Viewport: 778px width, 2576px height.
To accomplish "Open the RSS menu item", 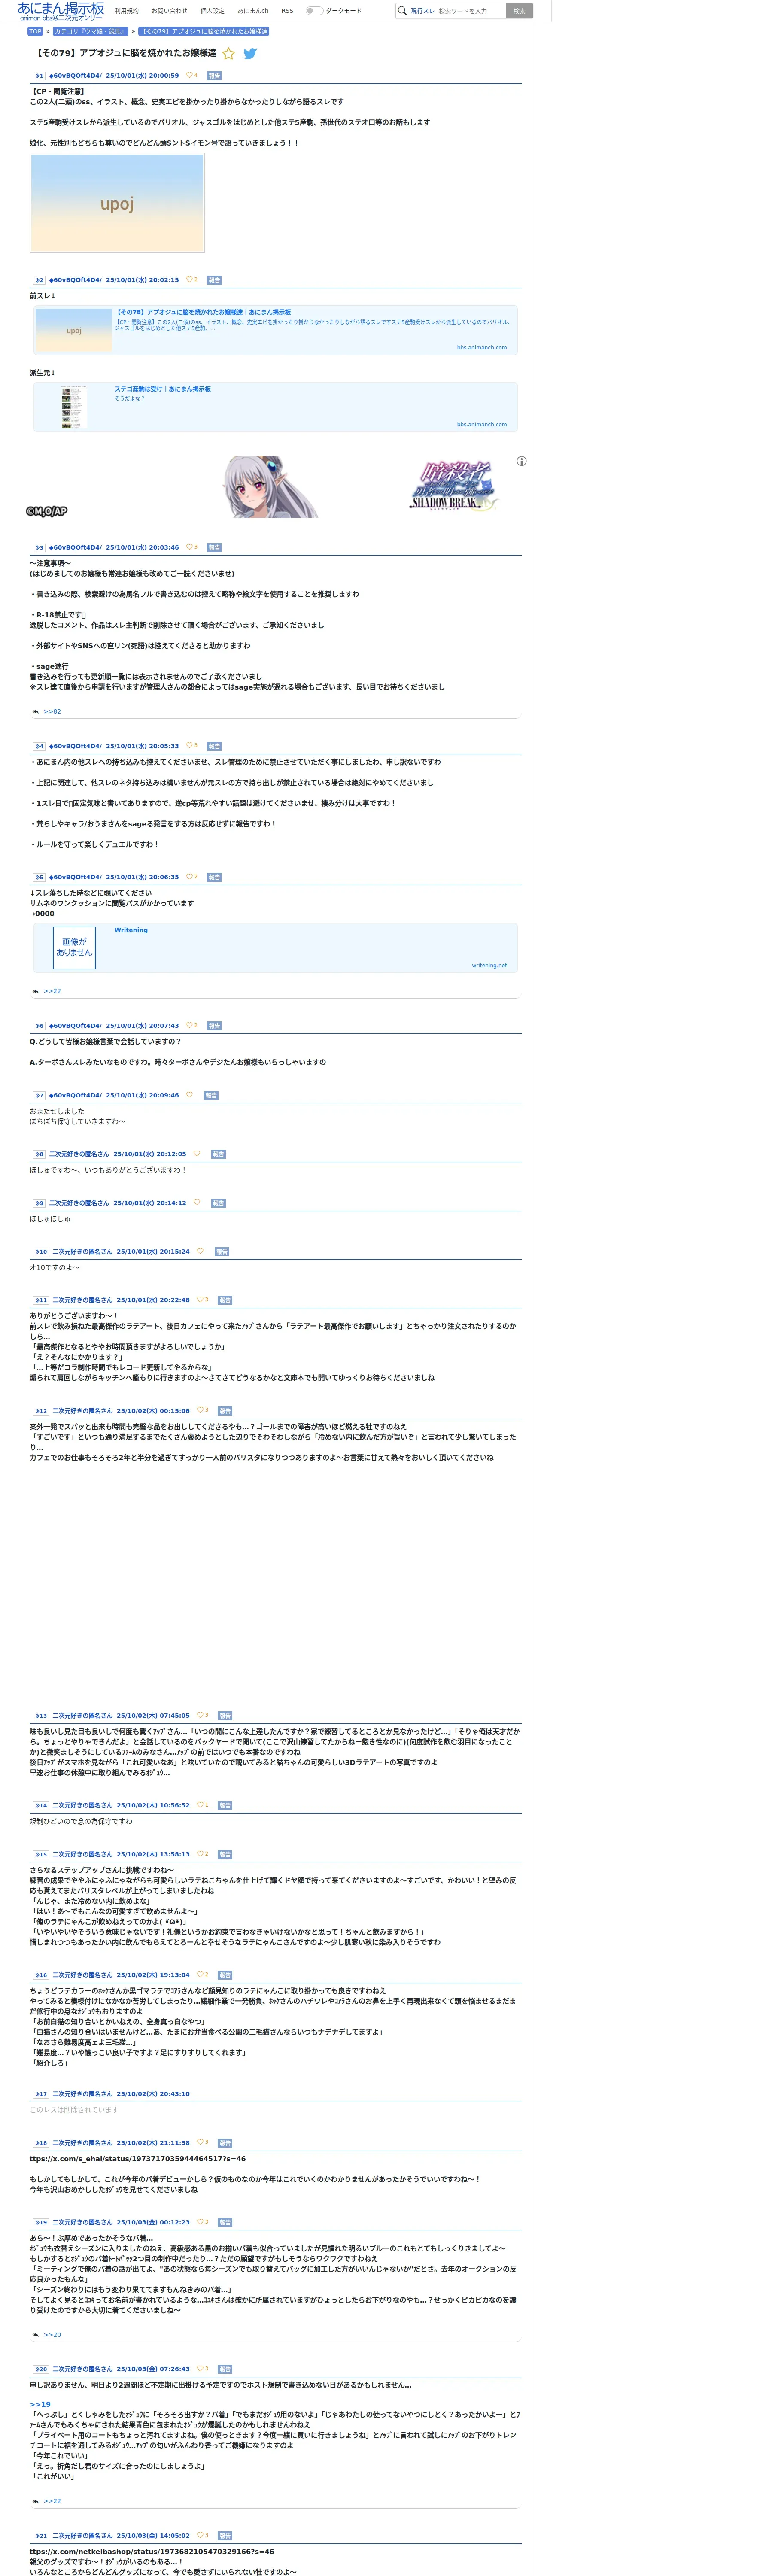I will coord(287,11).
